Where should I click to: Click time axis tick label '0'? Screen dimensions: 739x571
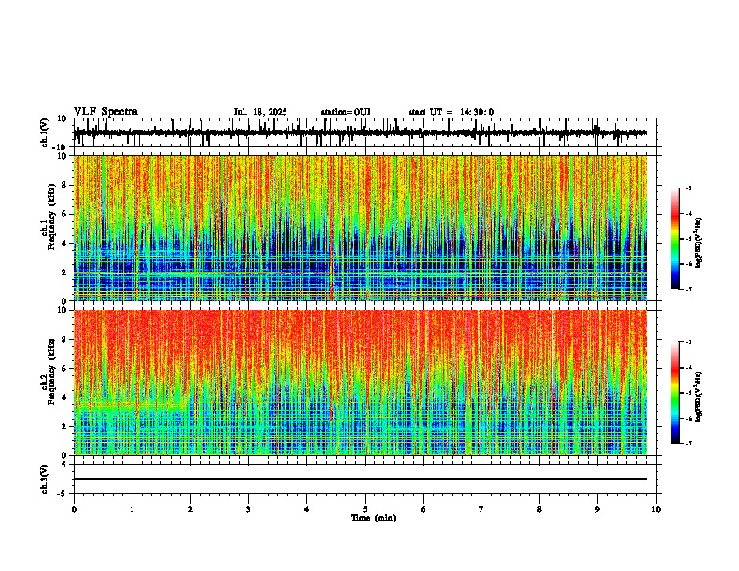click(x=74, y=509)
